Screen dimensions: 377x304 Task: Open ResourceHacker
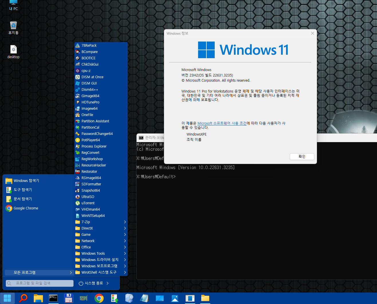coord(101,165)
